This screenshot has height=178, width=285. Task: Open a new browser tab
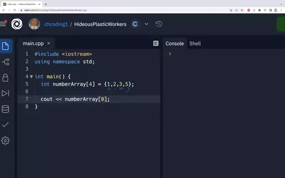46,4
